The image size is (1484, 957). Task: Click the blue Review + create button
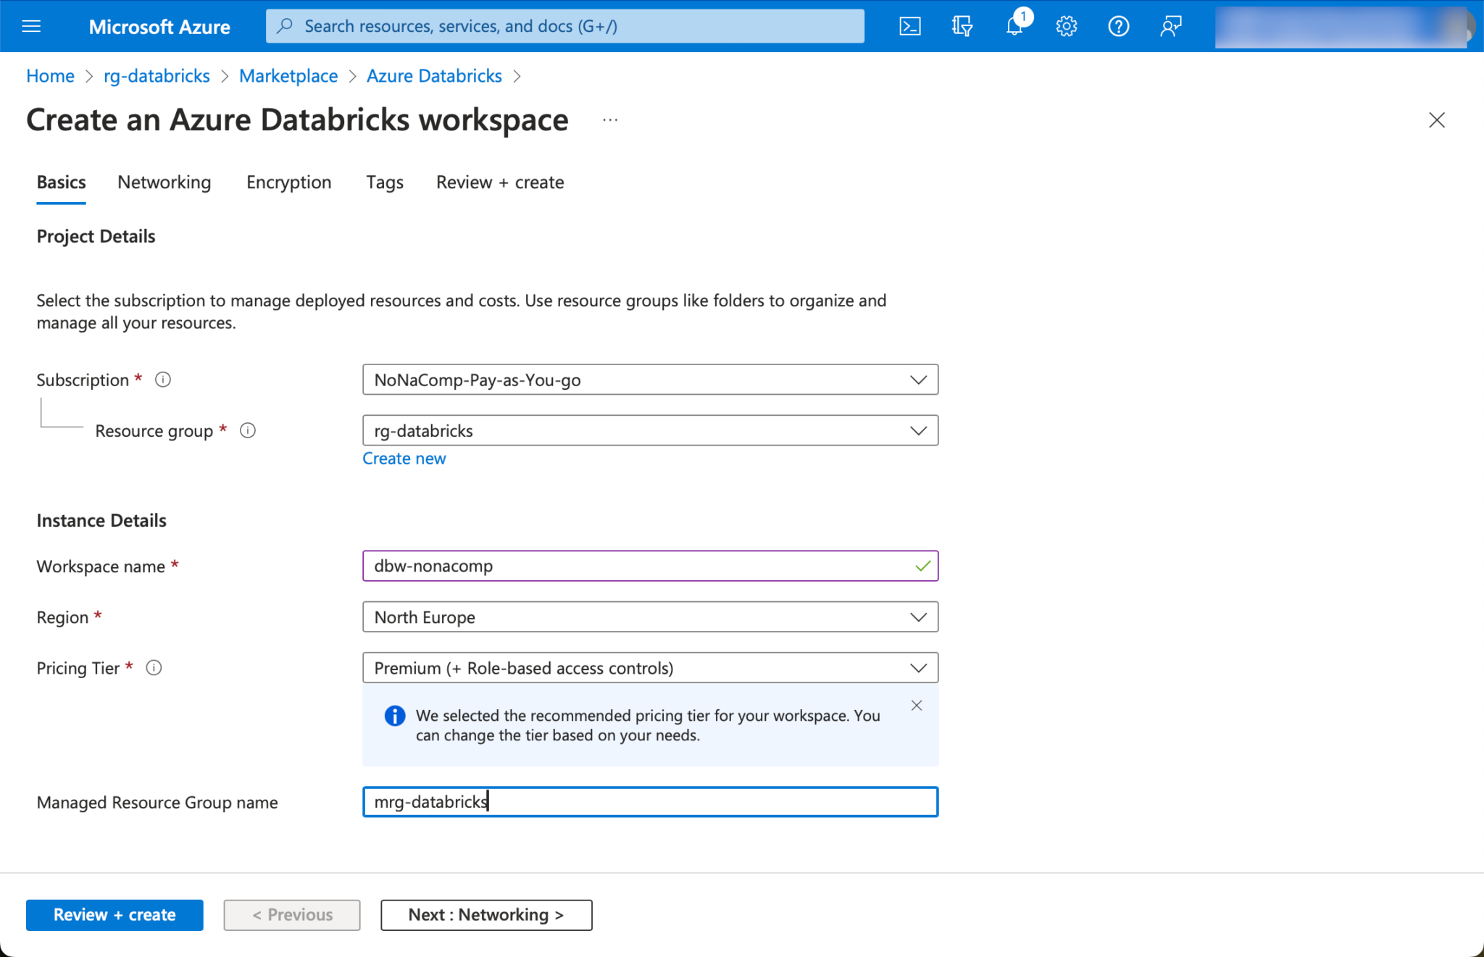114,915
